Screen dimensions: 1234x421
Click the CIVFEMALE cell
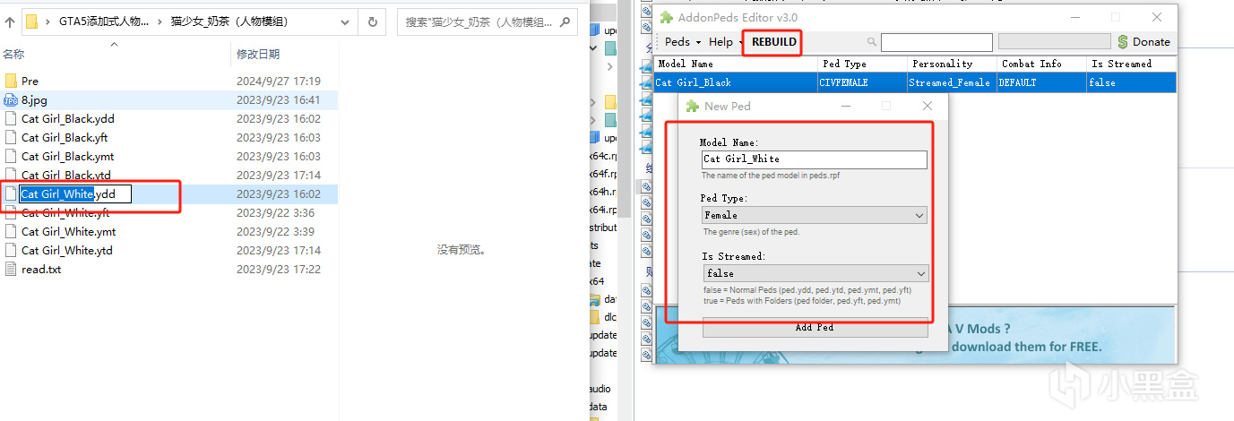click(x=862, y=82)
